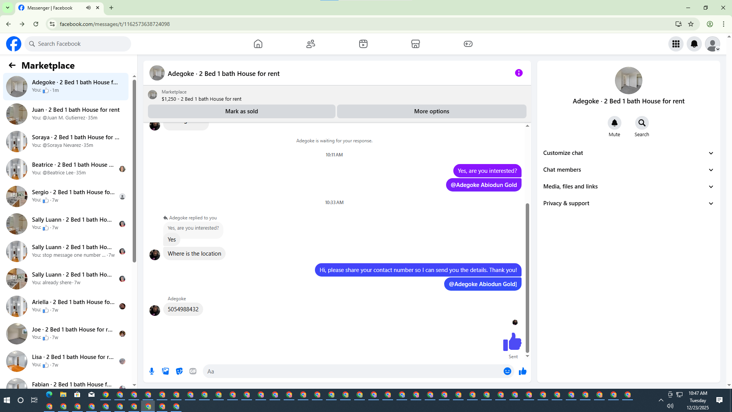The height and width of the screenshot is (412, 732).
Task: Expand the Customize chat section
Action: point(628,153)
